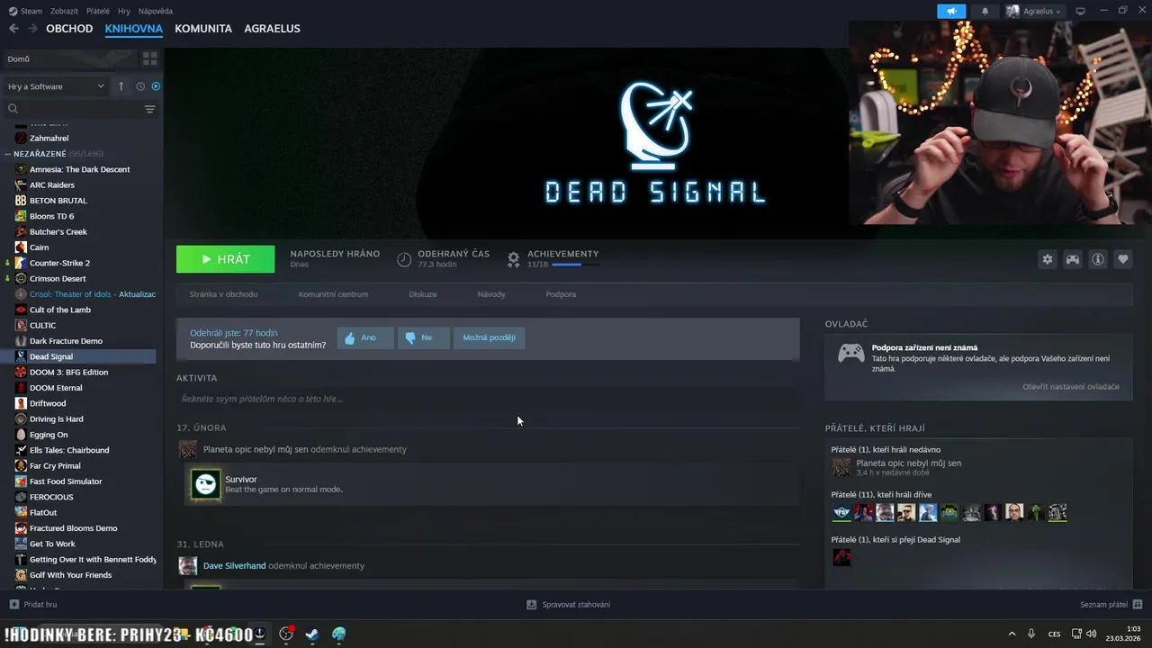The image size is (1152, 648).
Task: Click Možná později button
Action: [489, 337]
